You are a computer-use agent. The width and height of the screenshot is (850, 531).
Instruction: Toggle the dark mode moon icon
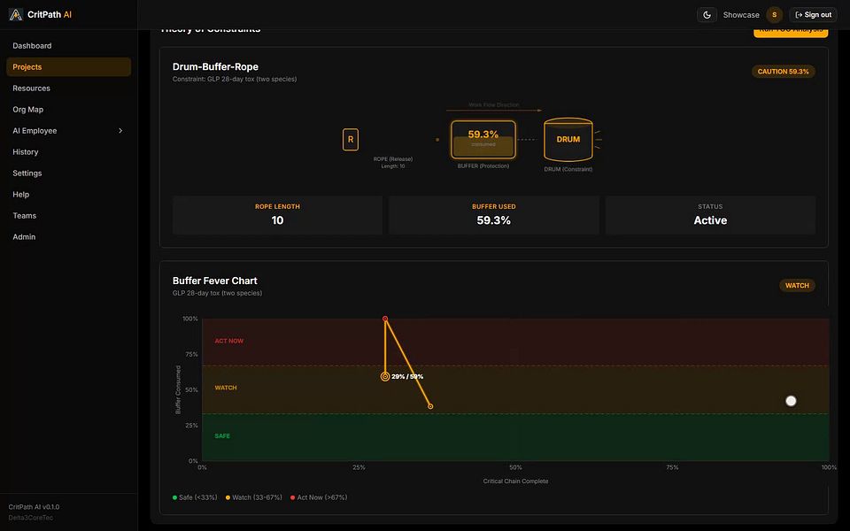[x=707, y=15]
